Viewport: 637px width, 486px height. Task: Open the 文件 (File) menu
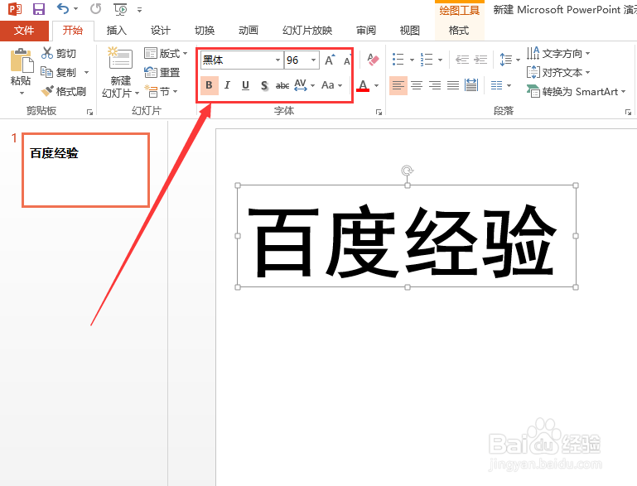coord(24,31)
